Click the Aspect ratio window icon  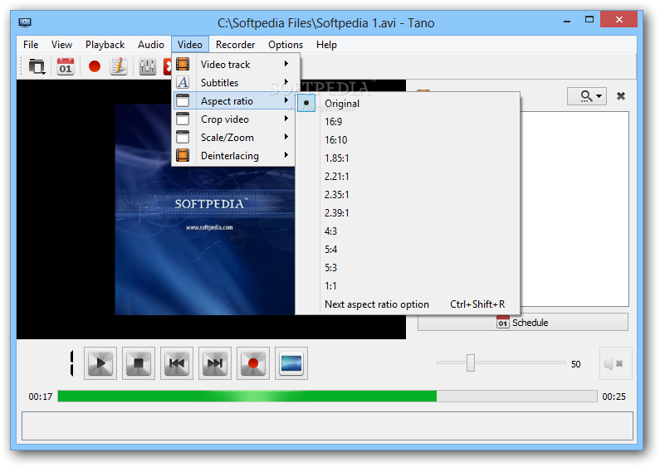(x=183, y=101)
